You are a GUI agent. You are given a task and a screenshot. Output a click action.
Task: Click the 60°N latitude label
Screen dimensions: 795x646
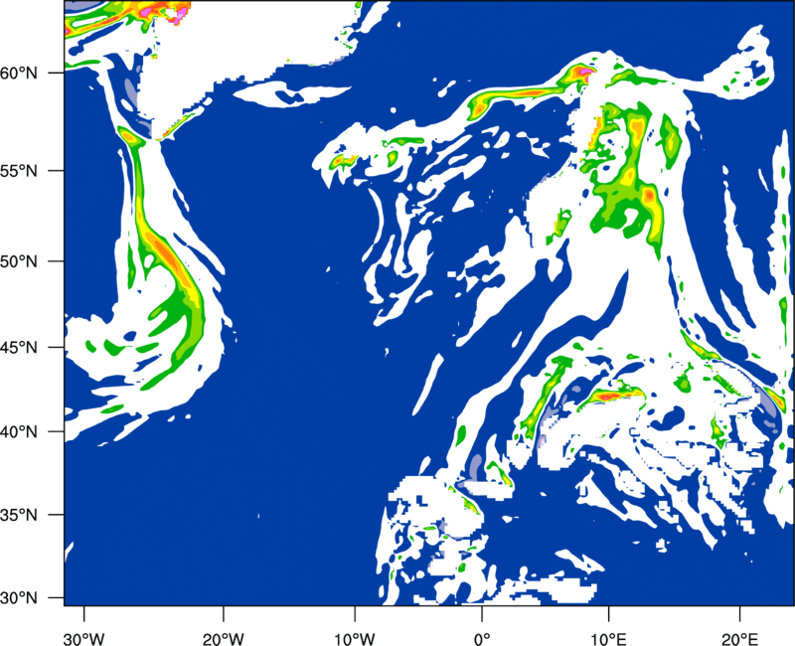(x=19, y=73)
